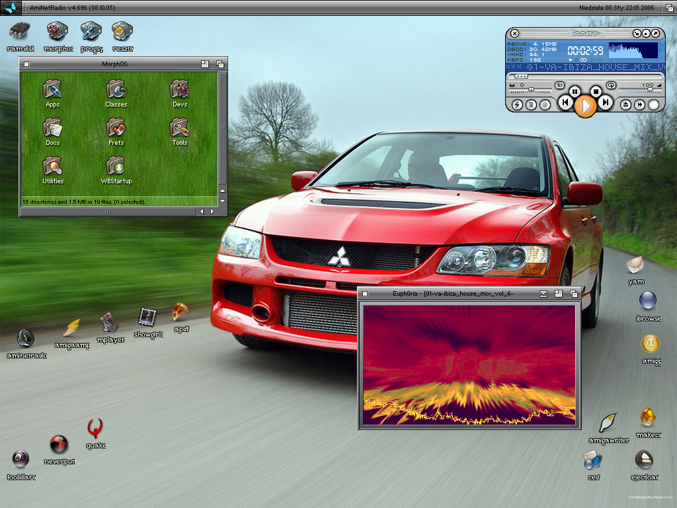
Task: Select the showgirls desktop icon
Action: (148, 323)
